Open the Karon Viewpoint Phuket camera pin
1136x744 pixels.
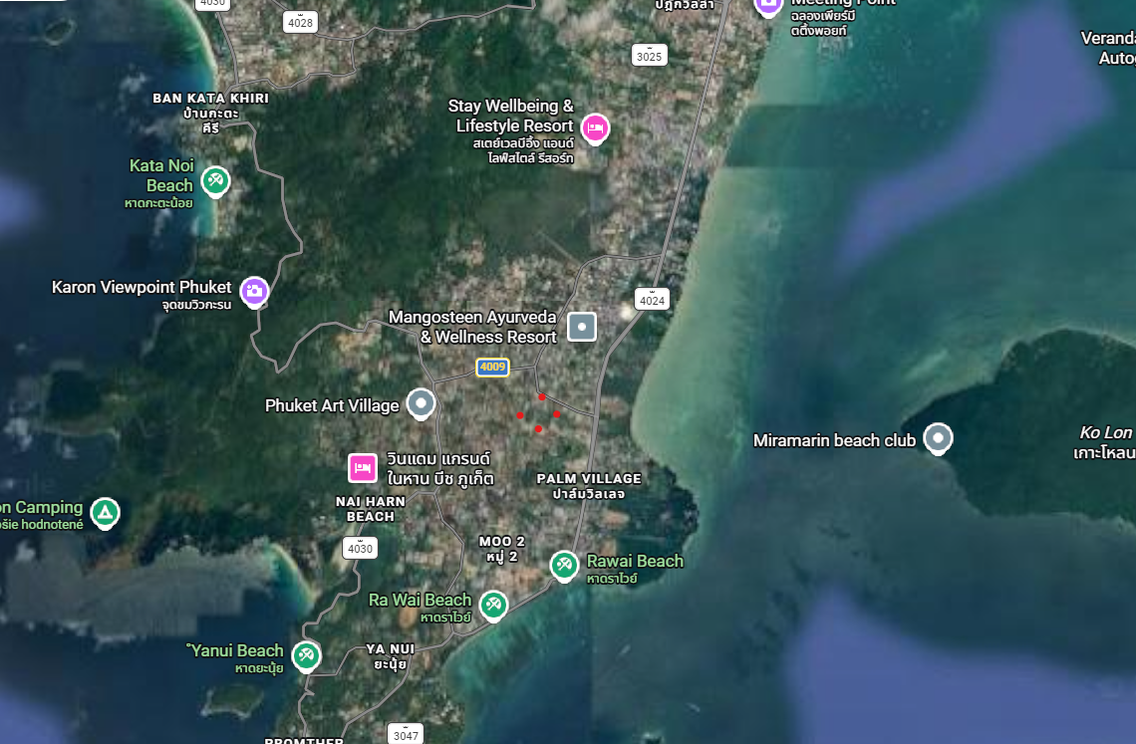254,291
